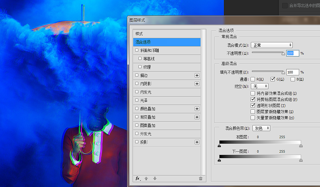Enable the 斜面和浮雕 checkbox
This screenshot has height=187, width=320.
click(x=137, y=50)
